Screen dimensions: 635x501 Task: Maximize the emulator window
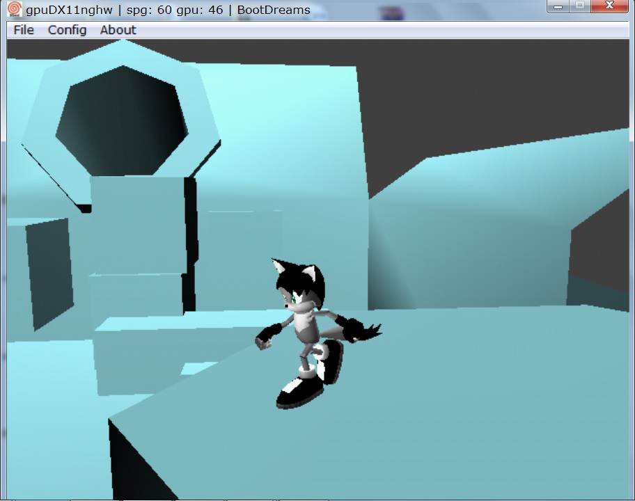(x=579, y=6)
